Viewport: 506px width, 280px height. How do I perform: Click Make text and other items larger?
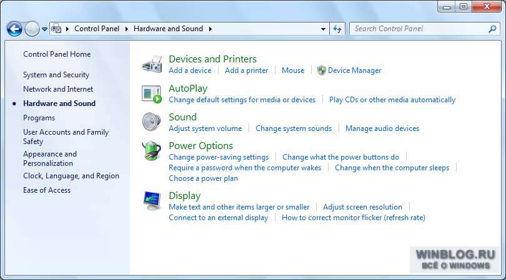[x=239, y=207]
